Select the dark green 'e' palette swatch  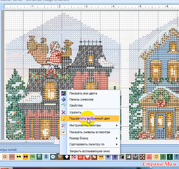click(39, 157)
